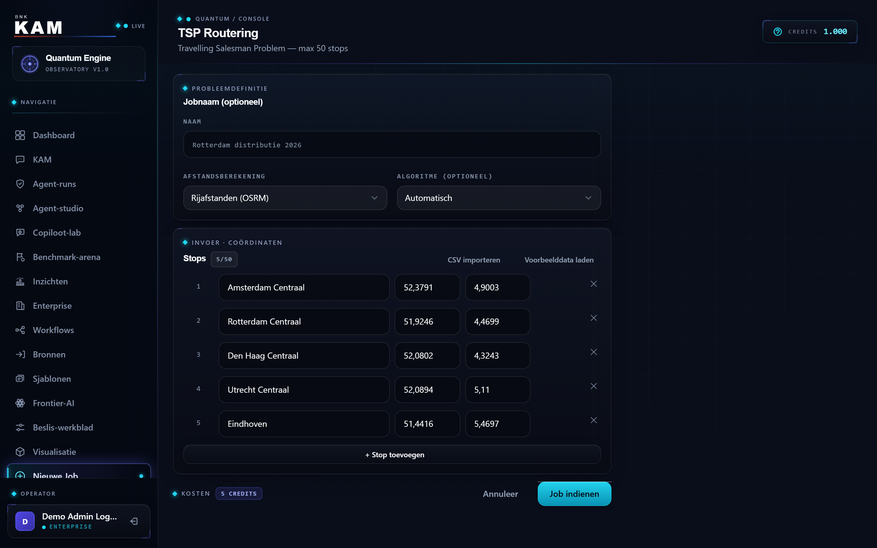Click the Visualisatie cube icon

[20, 451]
